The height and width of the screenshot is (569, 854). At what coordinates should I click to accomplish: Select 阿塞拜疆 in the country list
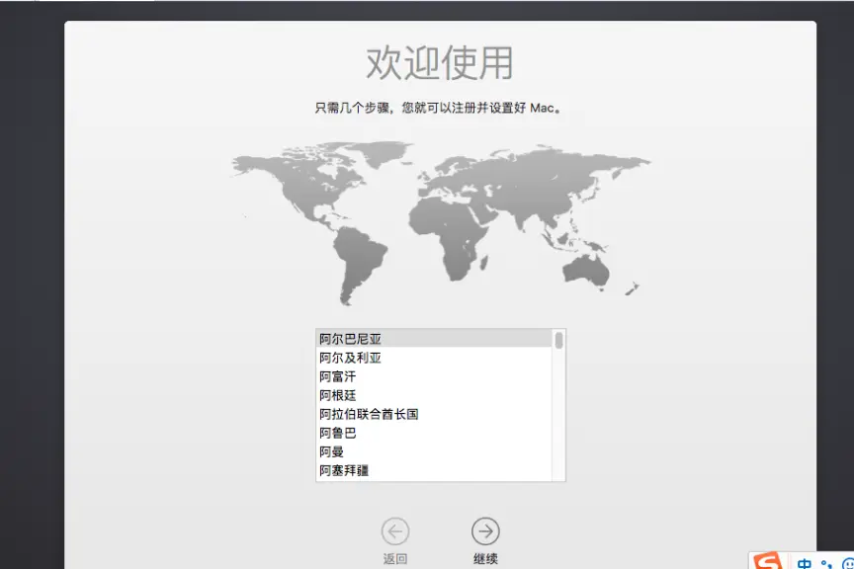(434, 470)
